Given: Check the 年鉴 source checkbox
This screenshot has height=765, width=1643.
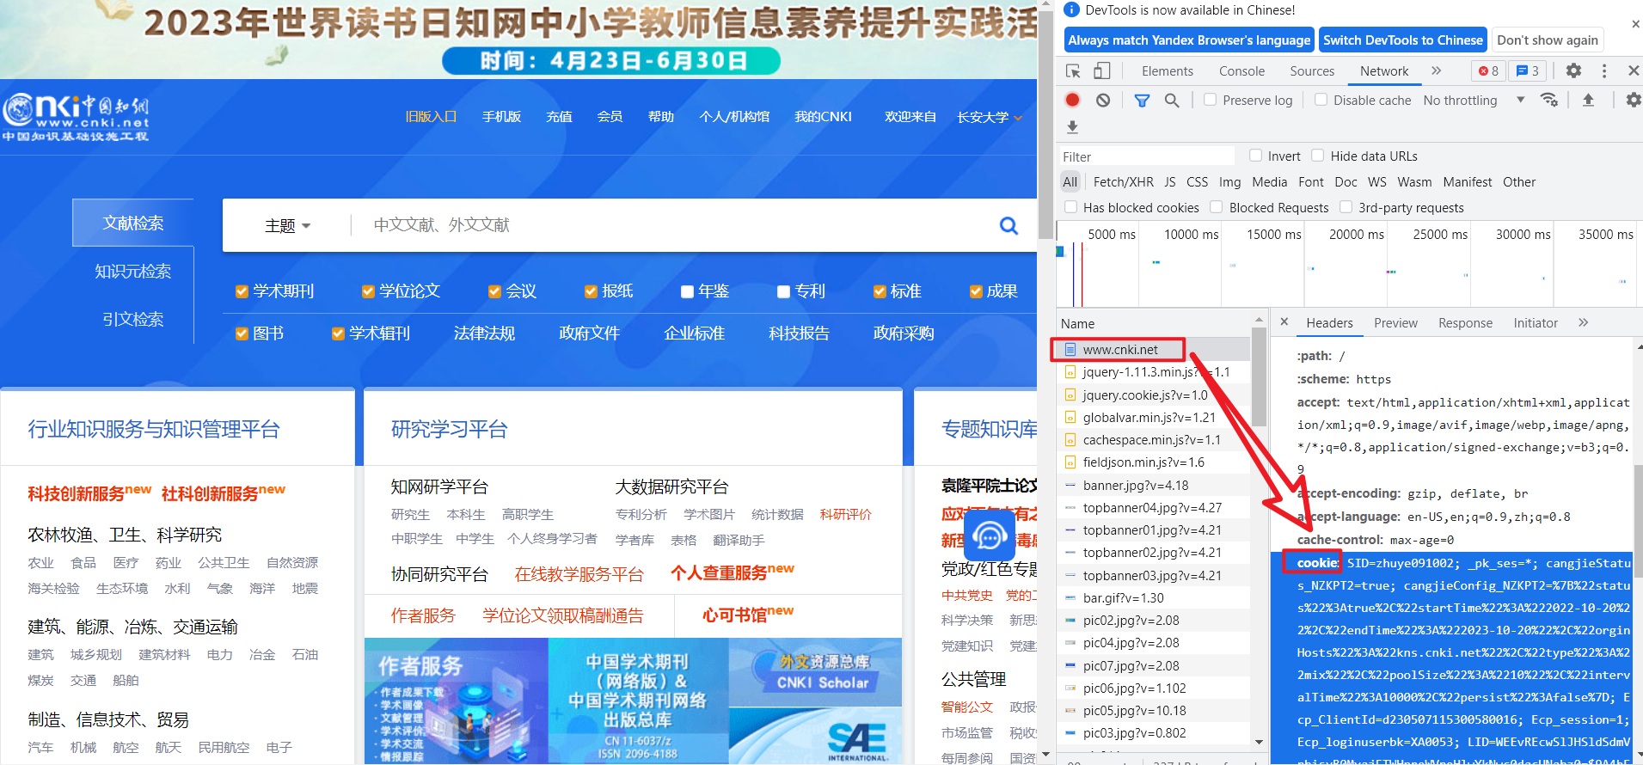Looking at the screenshot, I should [687, 291].
